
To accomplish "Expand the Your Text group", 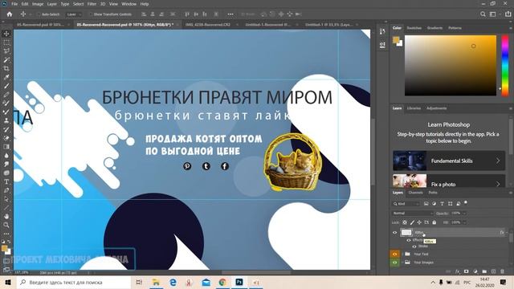I will [x=402, y=254].
